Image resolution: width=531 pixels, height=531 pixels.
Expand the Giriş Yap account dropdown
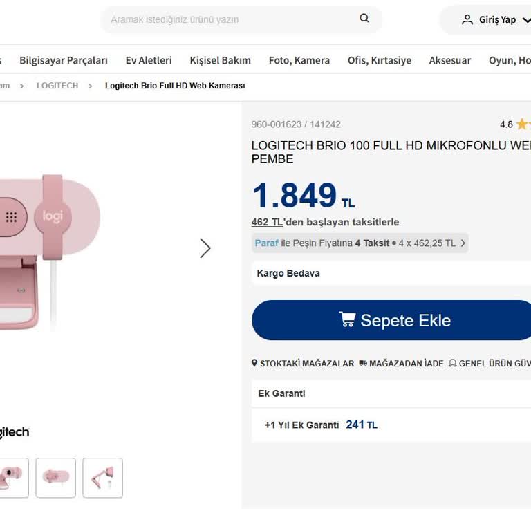point(527,20)
